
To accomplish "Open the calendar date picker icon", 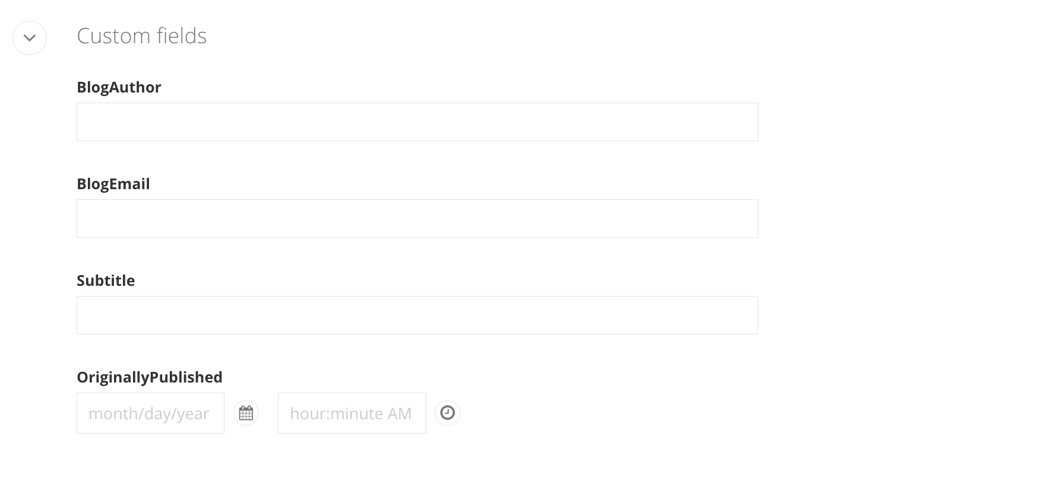I will click(x=246, y=413).
